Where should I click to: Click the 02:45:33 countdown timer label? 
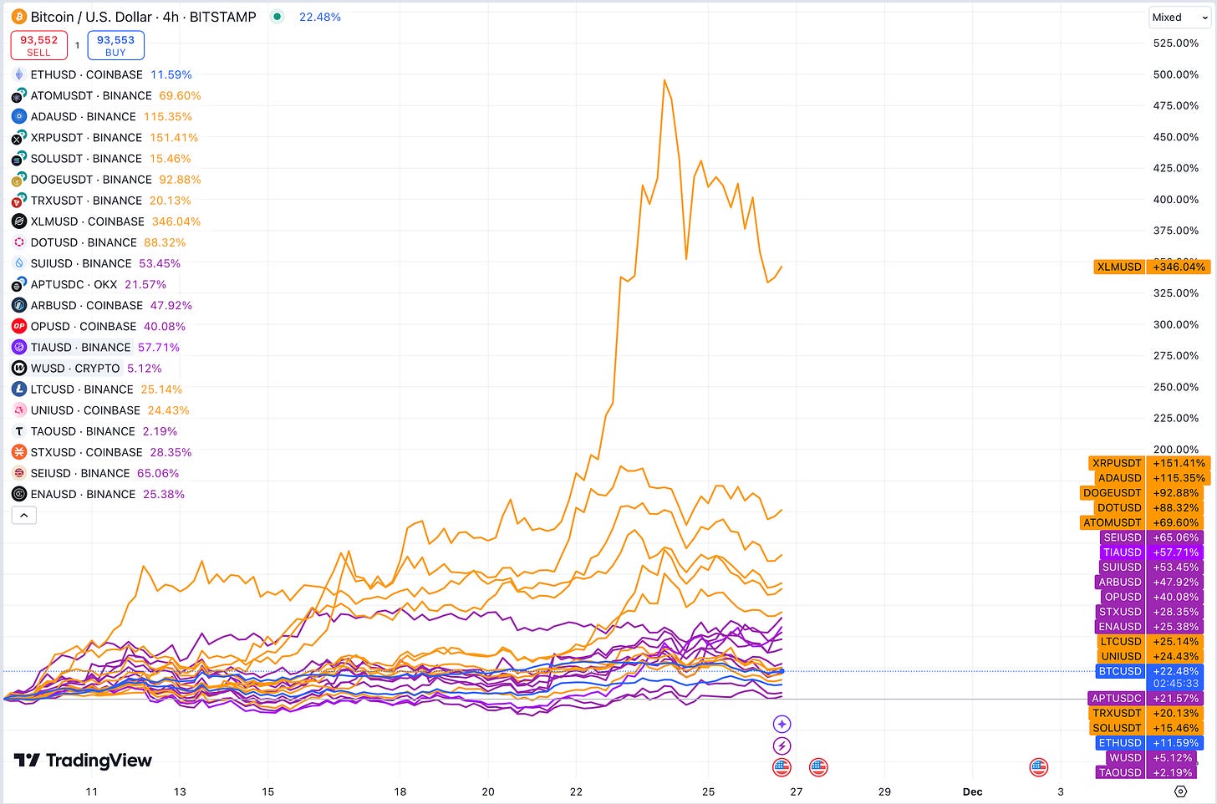(x=1176, y=684)
